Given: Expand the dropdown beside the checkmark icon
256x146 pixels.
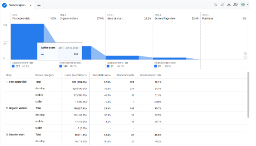Looking at the screenshot, I should [x=248, y=5].
